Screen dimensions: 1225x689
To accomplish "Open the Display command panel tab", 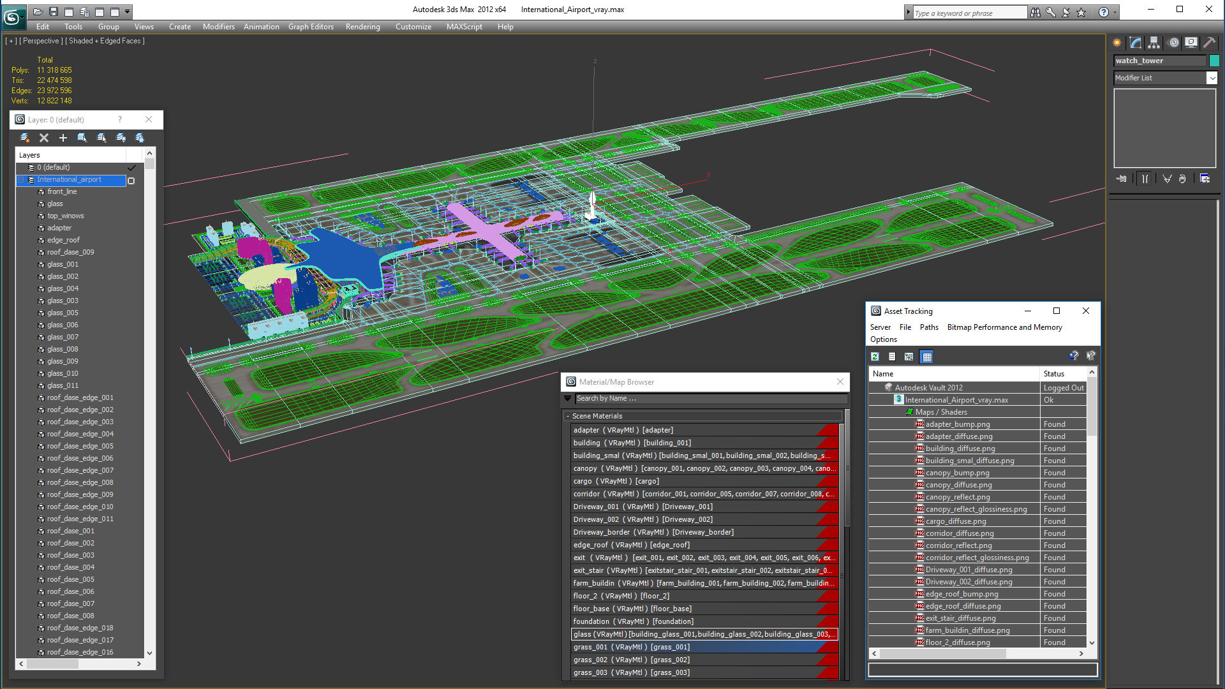I will coord(1191,43).
